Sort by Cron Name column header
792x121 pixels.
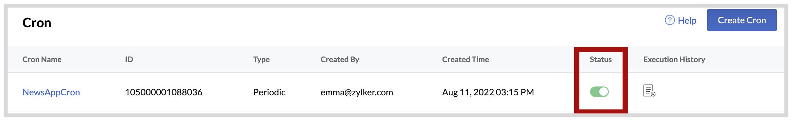point(42,60)
